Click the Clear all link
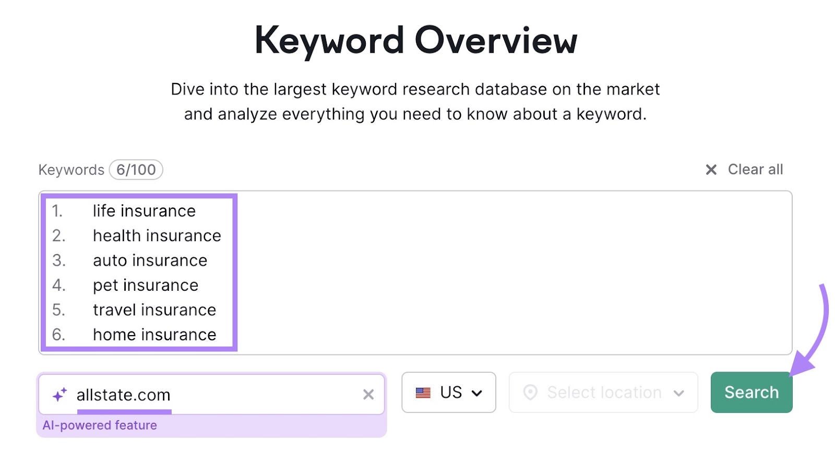The image size is (835, 463). [x=755, y=170]
